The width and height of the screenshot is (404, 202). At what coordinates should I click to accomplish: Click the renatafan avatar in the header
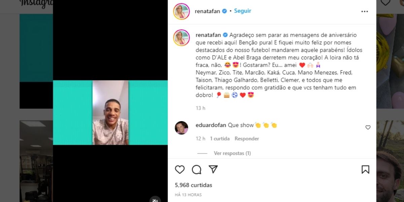[x=181, y=11]
